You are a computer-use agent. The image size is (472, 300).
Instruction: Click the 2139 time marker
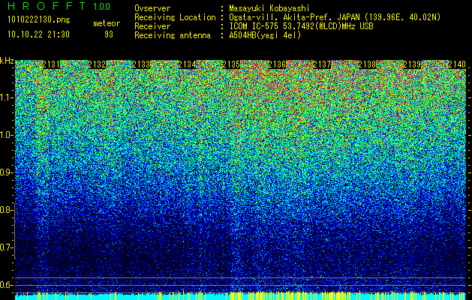412,64
